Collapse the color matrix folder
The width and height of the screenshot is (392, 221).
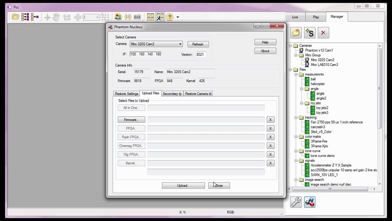point(296,137)
